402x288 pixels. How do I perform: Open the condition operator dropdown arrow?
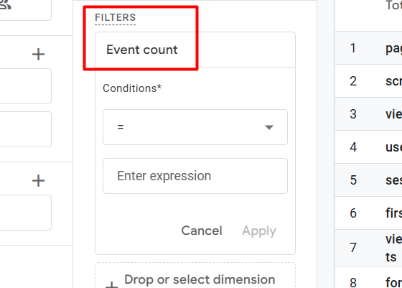coord(269,127)
